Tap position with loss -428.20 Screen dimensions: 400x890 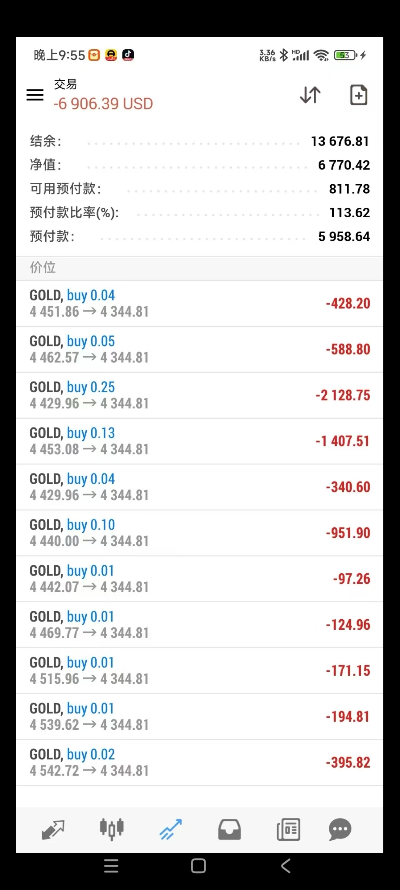pos(200,304)
